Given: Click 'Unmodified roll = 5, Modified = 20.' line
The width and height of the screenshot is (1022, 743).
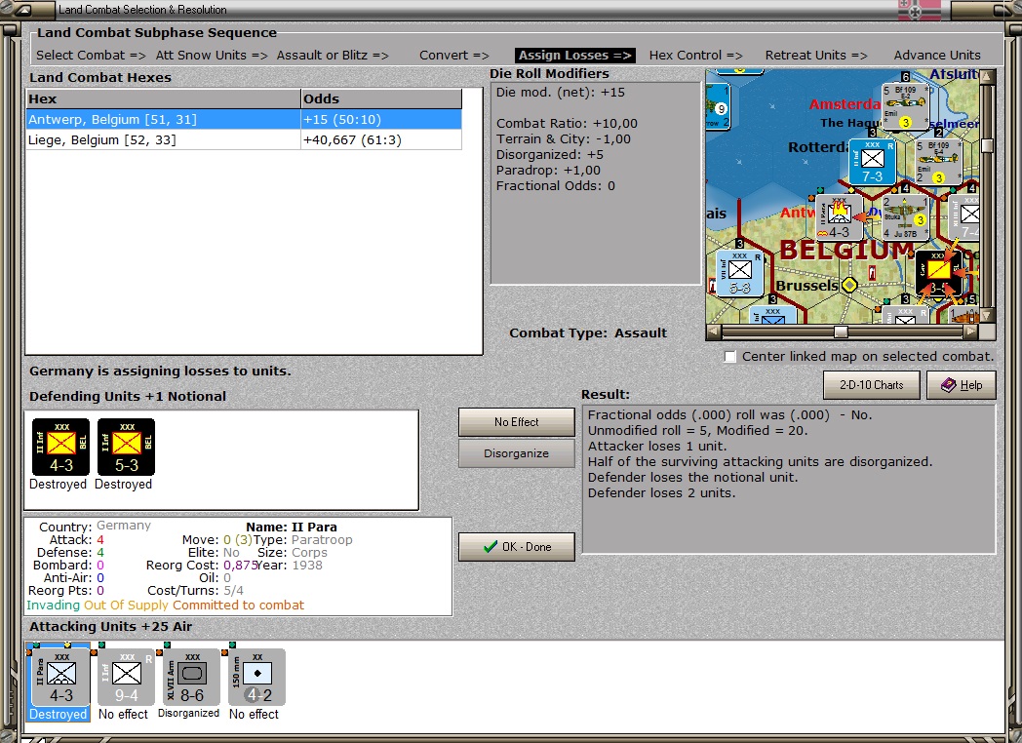Looking at the screenshot, I should click(x=698, y=431).
